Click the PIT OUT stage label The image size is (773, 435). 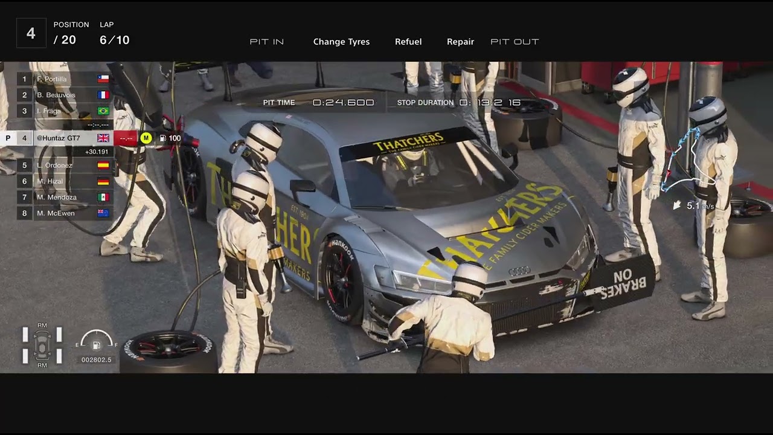515,42
